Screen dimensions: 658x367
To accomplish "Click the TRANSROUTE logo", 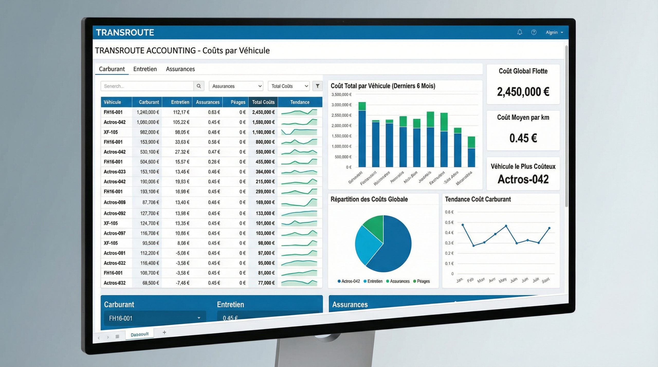I will pyautogui.click(x=125, y=32).
